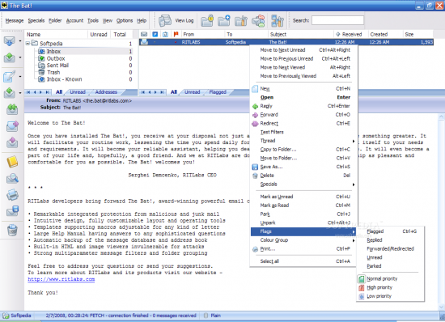This screenshot has height=322, width=445.
Task: Click the new folder plus toolbar icon
Action: tap(224, 21)
